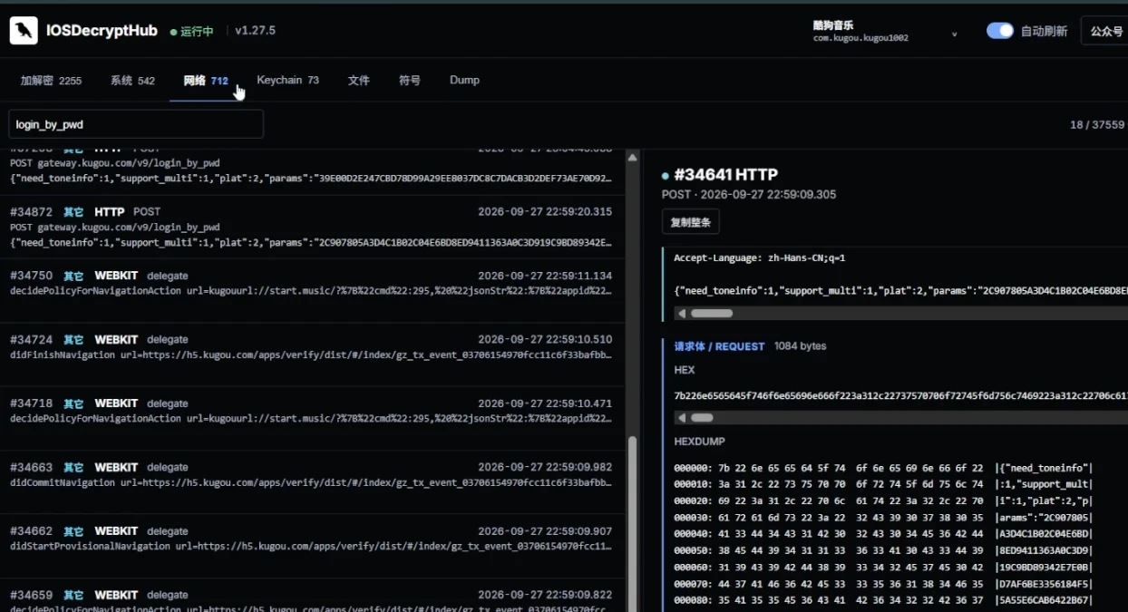Click the login_by_pwd search field

(136, 124)
